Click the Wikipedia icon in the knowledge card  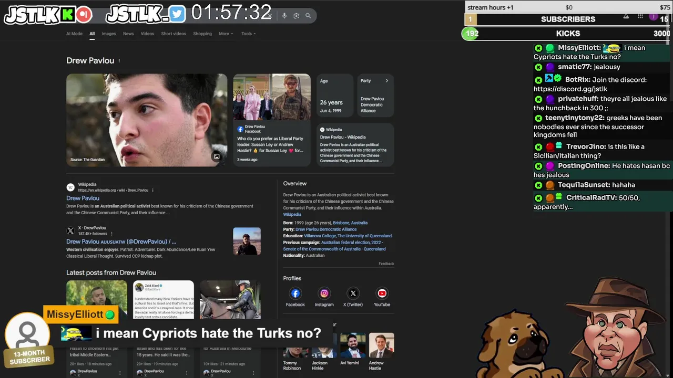coord(322,130)
